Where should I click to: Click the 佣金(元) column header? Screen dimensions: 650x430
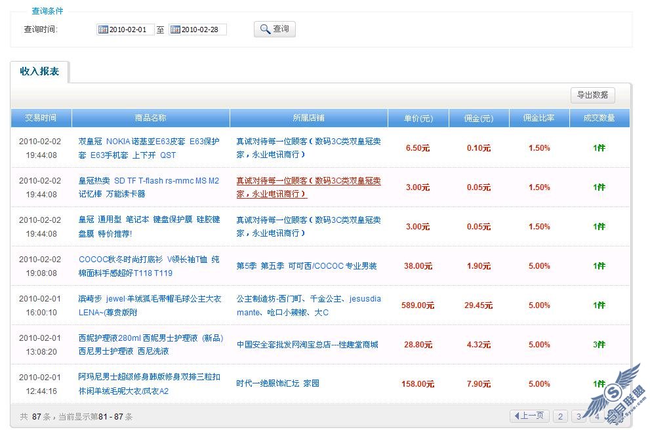click(479, 118)
